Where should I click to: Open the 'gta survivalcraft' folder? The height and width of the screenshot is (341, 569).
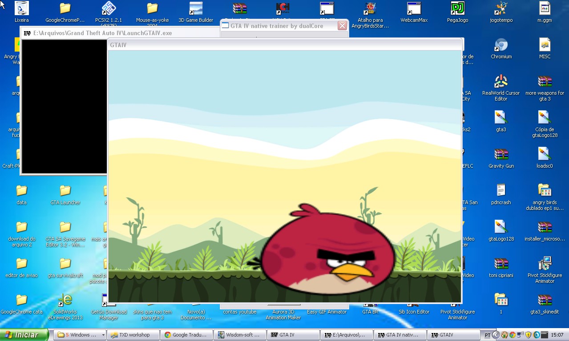[65, 264]
